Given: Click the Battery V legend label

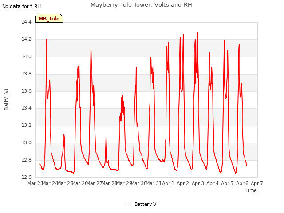Looking at the screenshot, I should tap(145, 204).
